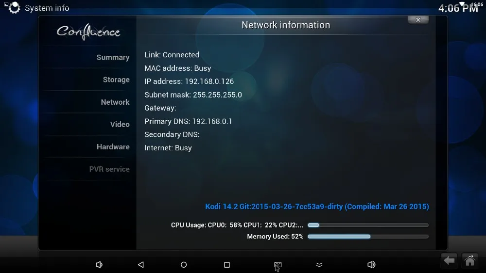The width and height of the screenshot is (486, 273).
Task: Select the Network section
Action: point(115,102)
